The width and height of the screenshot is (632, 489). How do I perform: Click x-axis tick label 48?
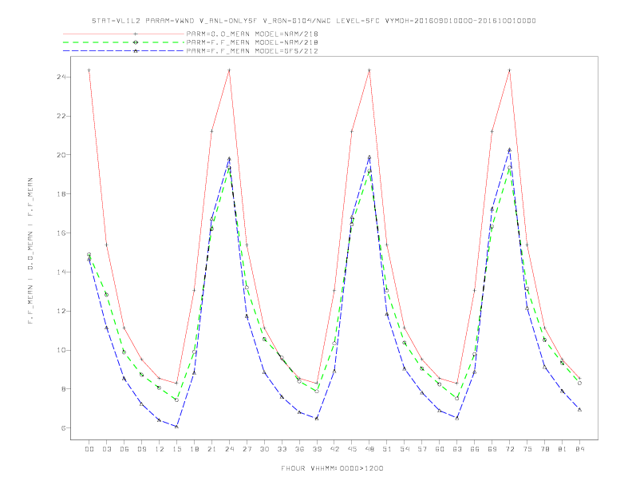369,449
